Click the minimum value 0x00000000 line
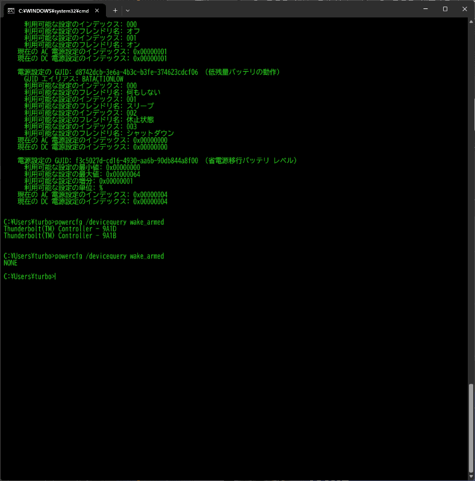The height and width of the screenshot is (481, 475). click(x=82, y=168)
